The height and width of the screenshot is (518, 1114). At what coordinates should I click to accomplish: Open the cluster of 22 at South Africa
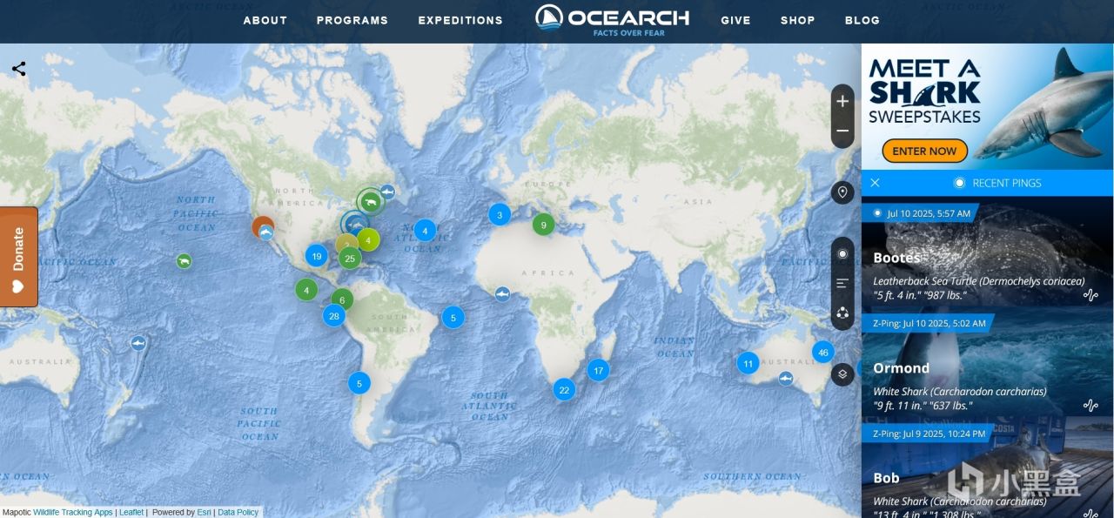click(564, 389)
